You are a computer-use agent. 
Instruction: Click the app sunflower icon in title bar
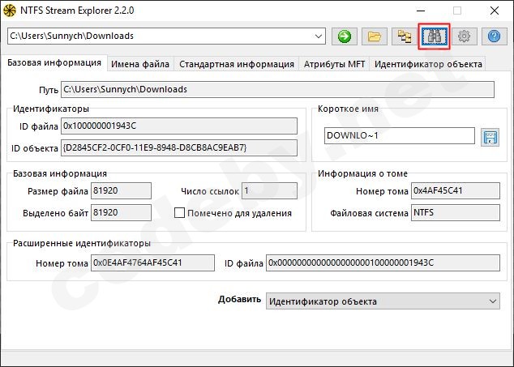(x=10, y=11)
